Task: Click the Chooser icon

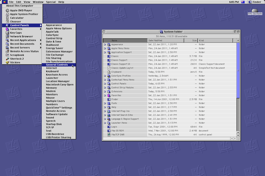Action: [x=7, y=21]
